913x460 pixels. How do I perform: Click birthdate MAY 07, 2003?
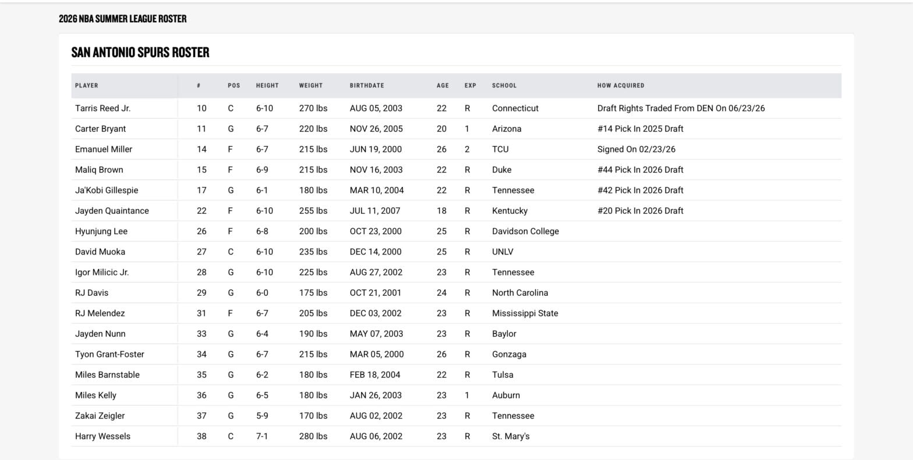tap(377, 334)
